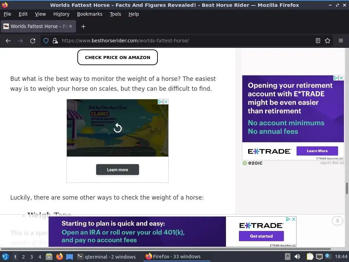This screenshot has width=349, height=262.
Task: Replay the Claro video ad
Action: [118, 128]
